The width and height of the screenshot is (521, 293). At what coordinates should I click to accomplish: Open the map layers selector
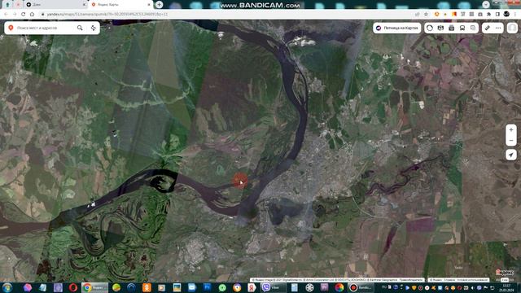pos(473,28)
